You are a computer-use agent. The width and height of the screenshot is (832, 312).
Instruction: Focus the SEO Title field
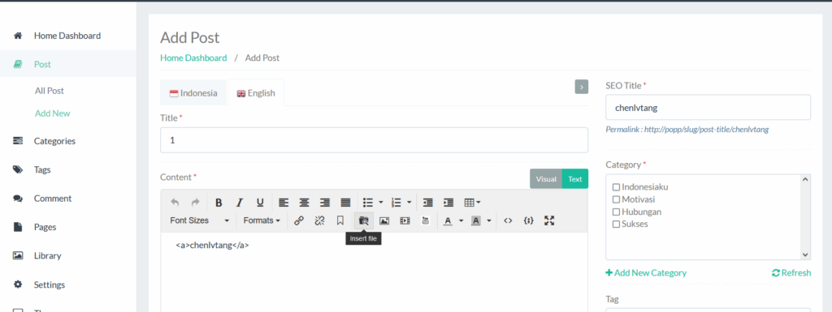[x=708, y=107]
